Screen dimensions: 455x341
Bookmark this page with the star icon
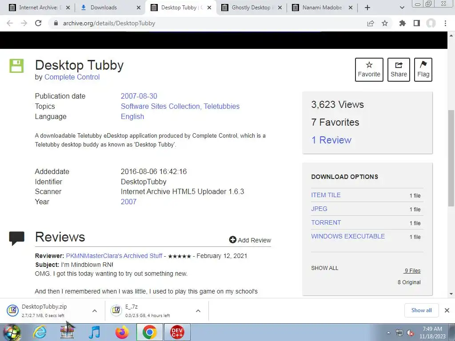[385, 23]
